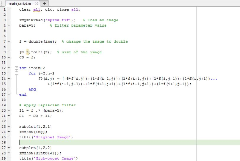240x161 pixels.
Task: Click 'imshow(img);' call
Action: click(x=33, y=132)
